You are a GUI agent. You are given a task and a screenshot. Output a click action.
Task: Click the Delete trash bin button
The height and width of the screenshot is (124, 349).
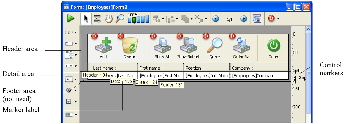(129, 48)
